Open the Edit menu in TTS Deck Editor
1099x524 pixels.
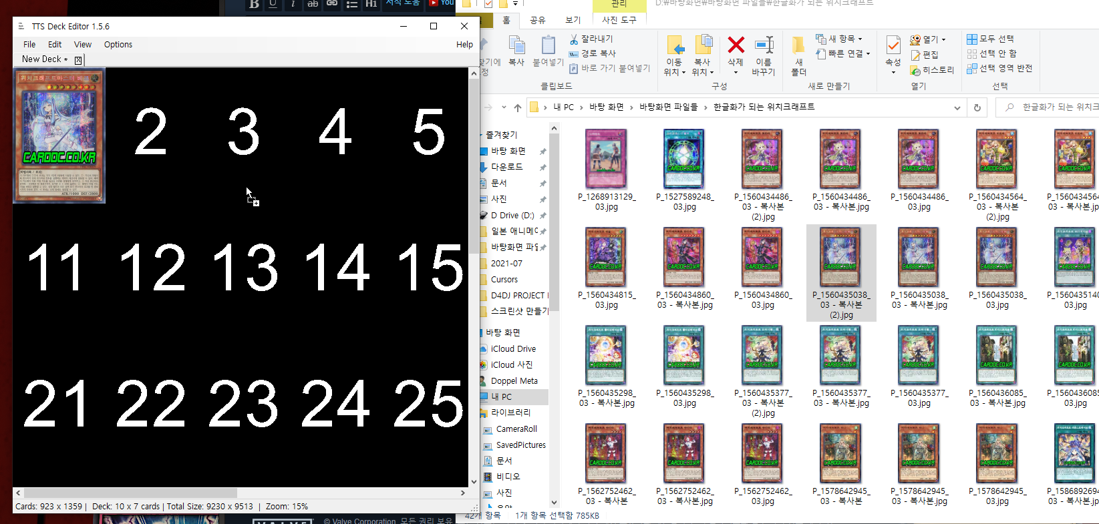(x=55, y=45)
